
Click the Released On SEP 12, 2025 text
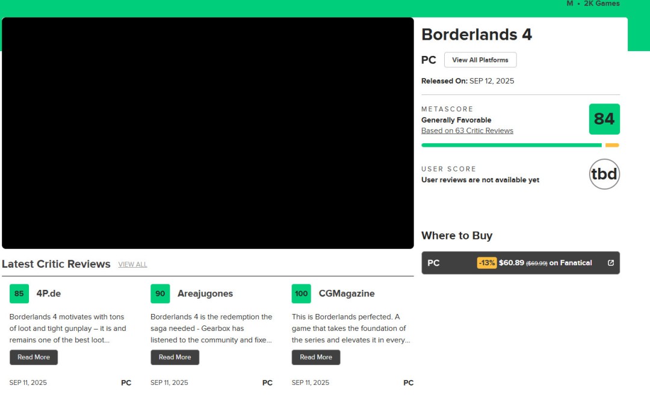point(468,81)
